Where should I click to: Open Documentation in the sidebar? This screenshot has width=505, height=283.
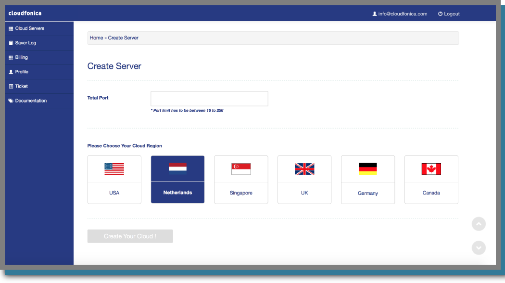[39, 101]
